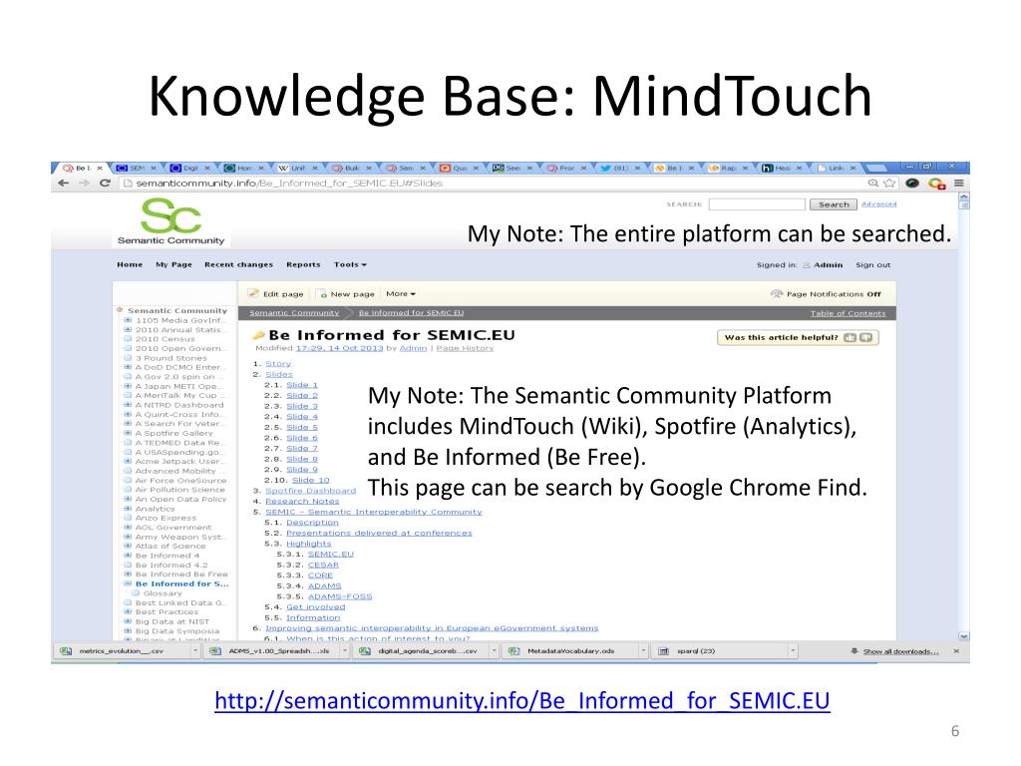Expand the Analytics tree node
Image resolution: width=1021 pixels, height=766 pixels.
coord(129,509)
